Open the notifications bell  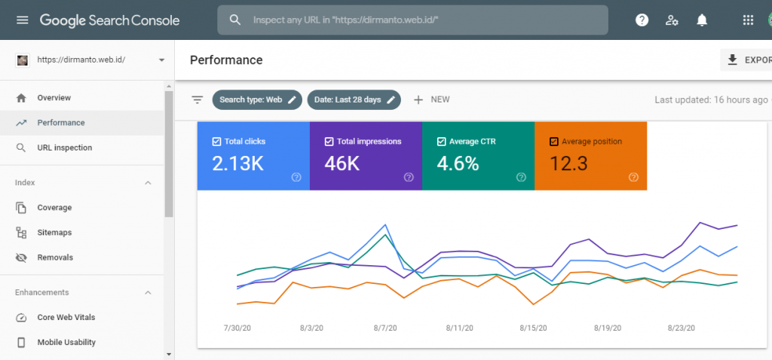[702, 20]
